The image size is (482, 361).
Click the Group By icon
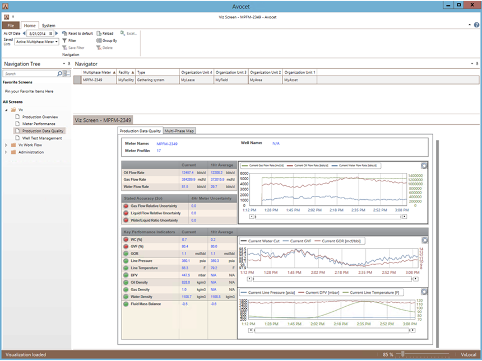click(x=99, y=41)
